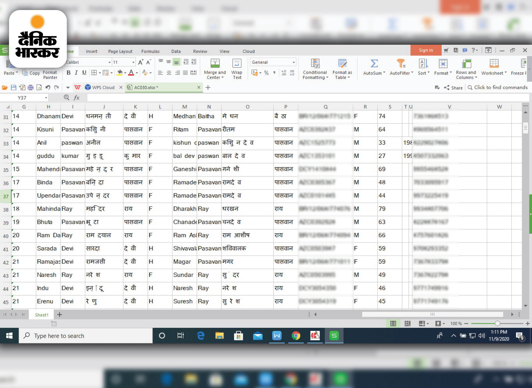532x388 pixels.
Task: Click the Format Painter button
Action: click(x=50, y=75)
